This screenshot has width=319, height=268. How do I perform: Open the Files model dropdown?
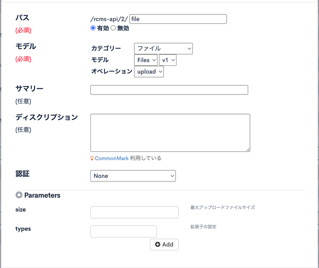coord(146,60)
